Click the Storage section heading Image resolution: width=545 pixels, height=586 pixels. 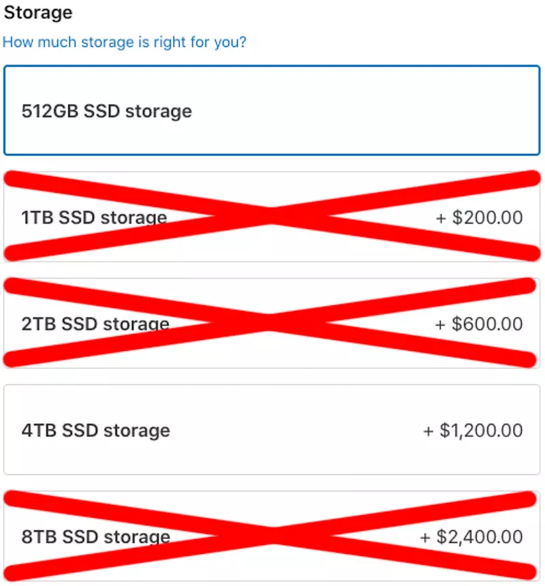click(37, 13)
